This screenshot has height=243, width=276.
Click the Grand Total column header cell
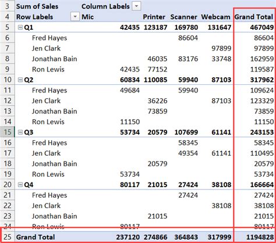(254, 17)
